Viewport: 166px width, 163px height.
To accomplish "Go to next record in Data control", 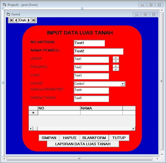I will [x=29, y=20].
